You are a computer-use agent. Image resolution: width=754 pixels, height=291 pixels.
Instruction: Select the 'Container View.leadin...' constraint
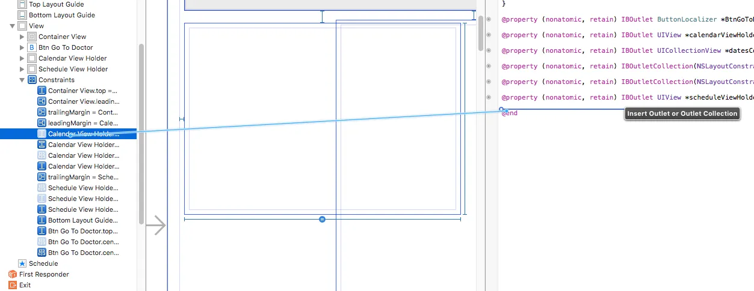coord(84,101)
